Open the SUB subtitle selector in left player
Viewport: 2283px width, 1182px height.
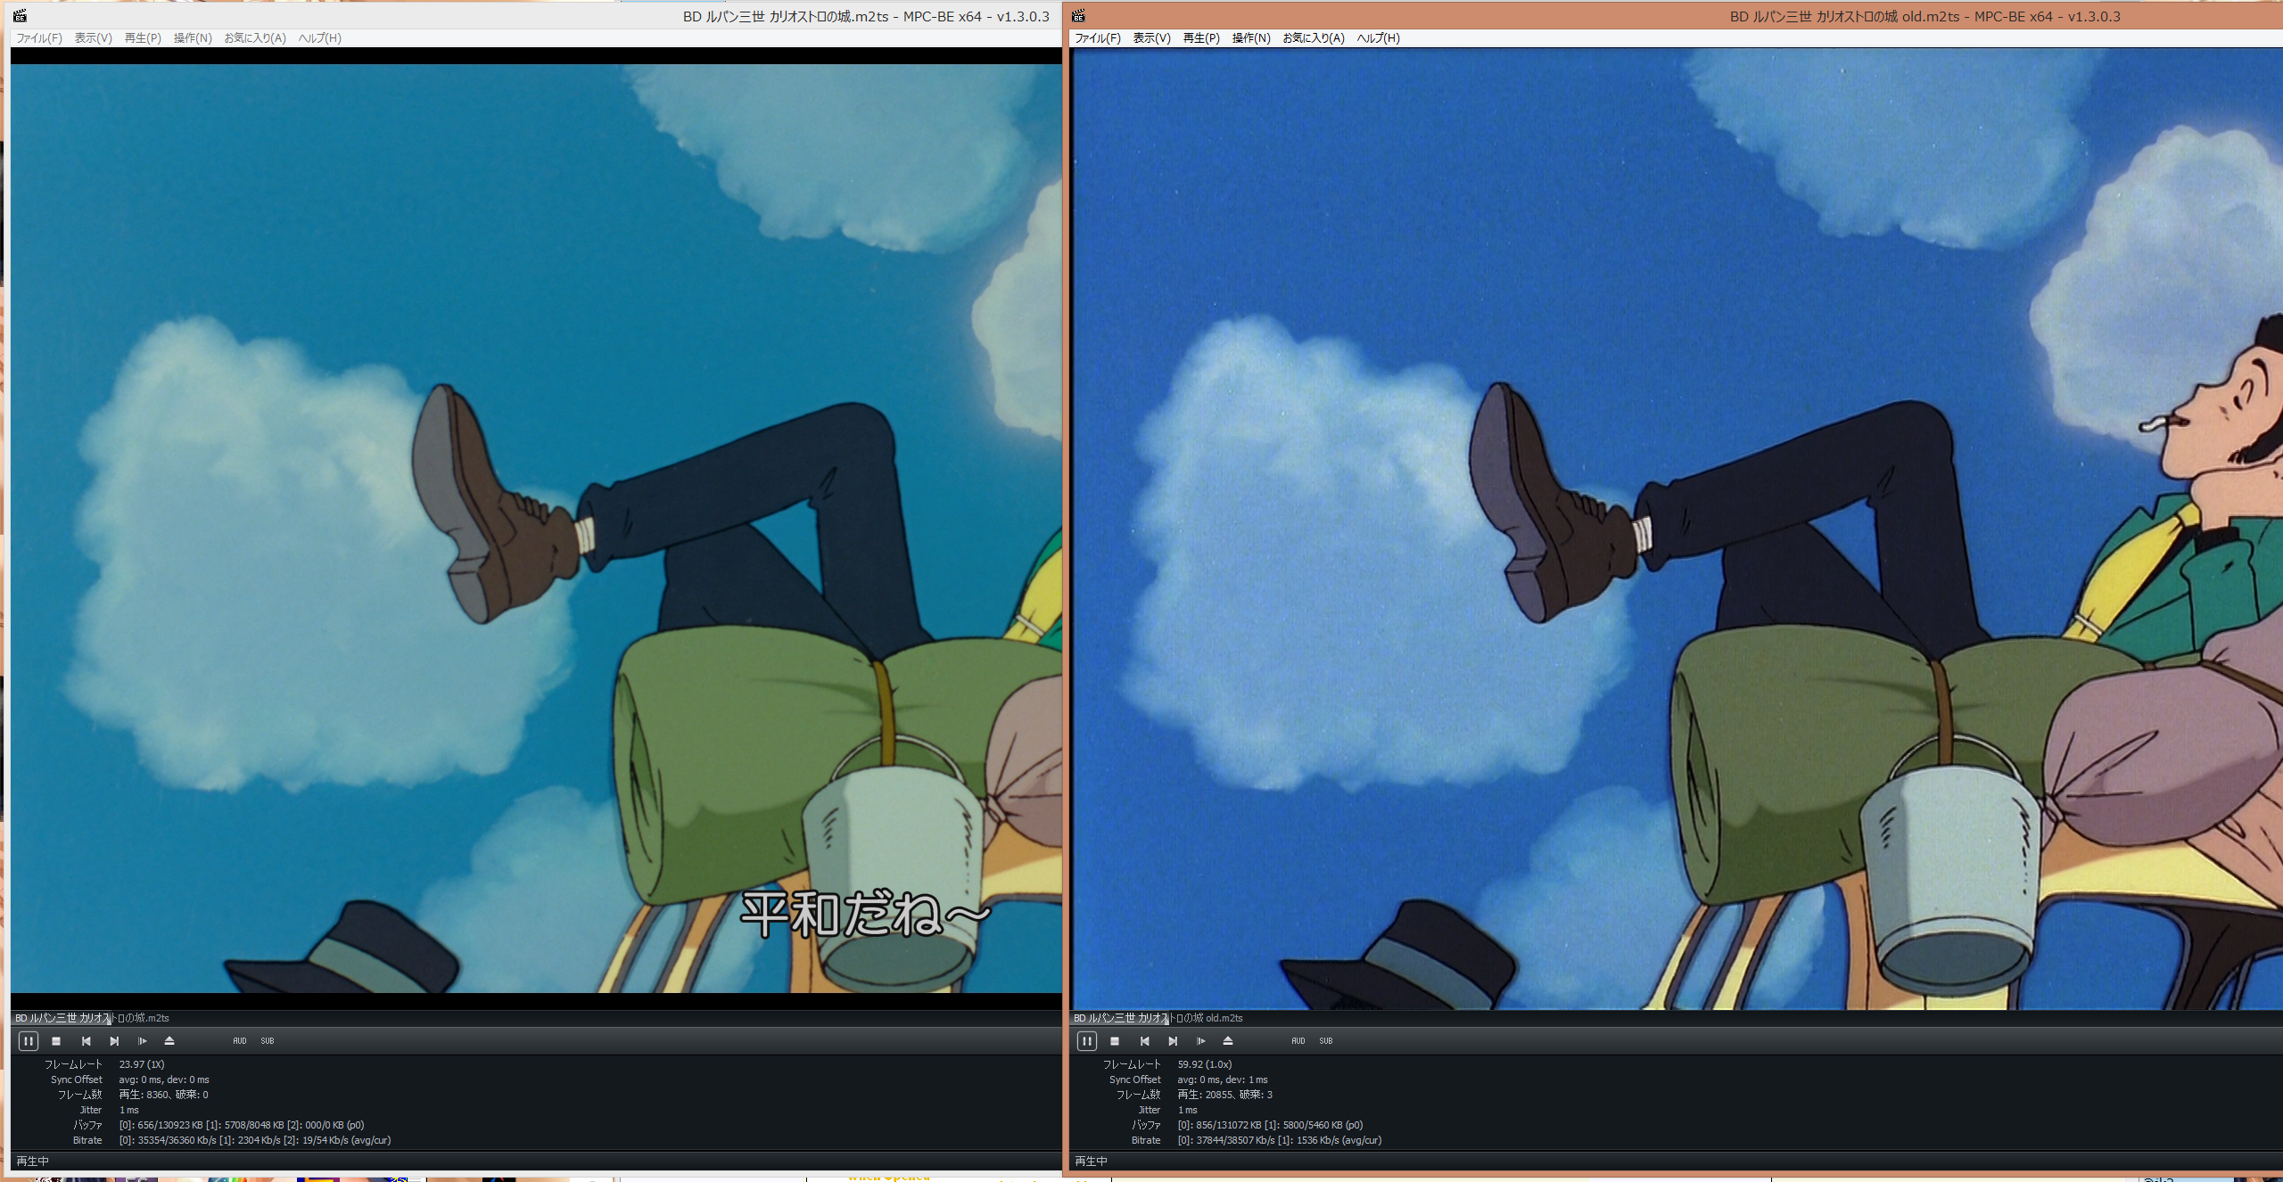[268, 1040]
